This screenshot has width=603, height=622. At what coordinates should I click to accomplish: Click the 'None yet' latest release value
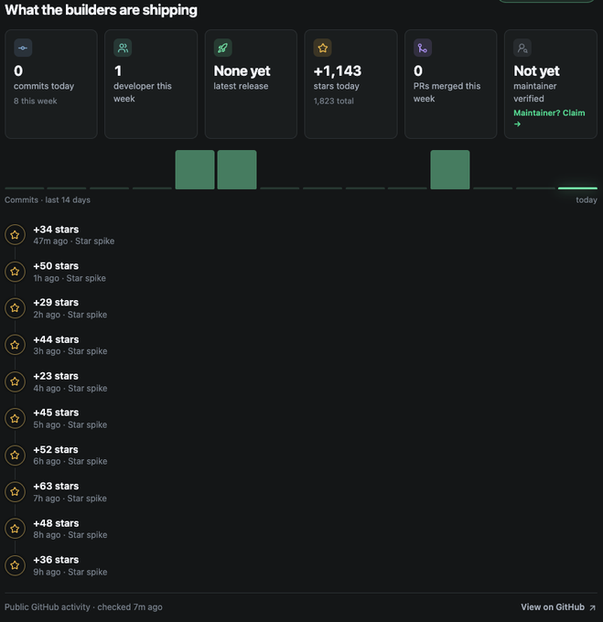[x=242, y=71]
